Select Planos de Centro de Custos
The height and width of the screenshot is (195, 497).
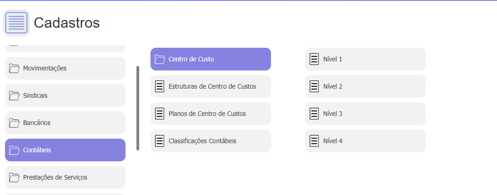[x=211, y=114]
